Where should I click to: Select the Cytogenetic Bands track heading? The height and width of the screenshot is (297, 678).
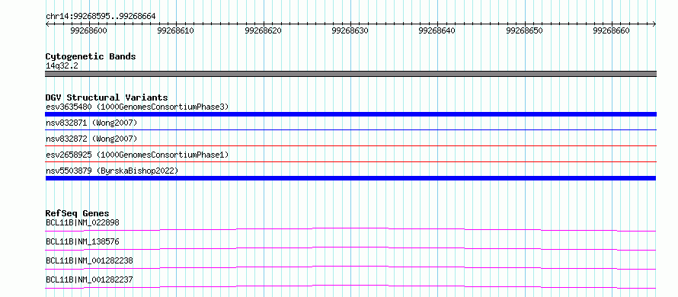click(x=91, y=56)
